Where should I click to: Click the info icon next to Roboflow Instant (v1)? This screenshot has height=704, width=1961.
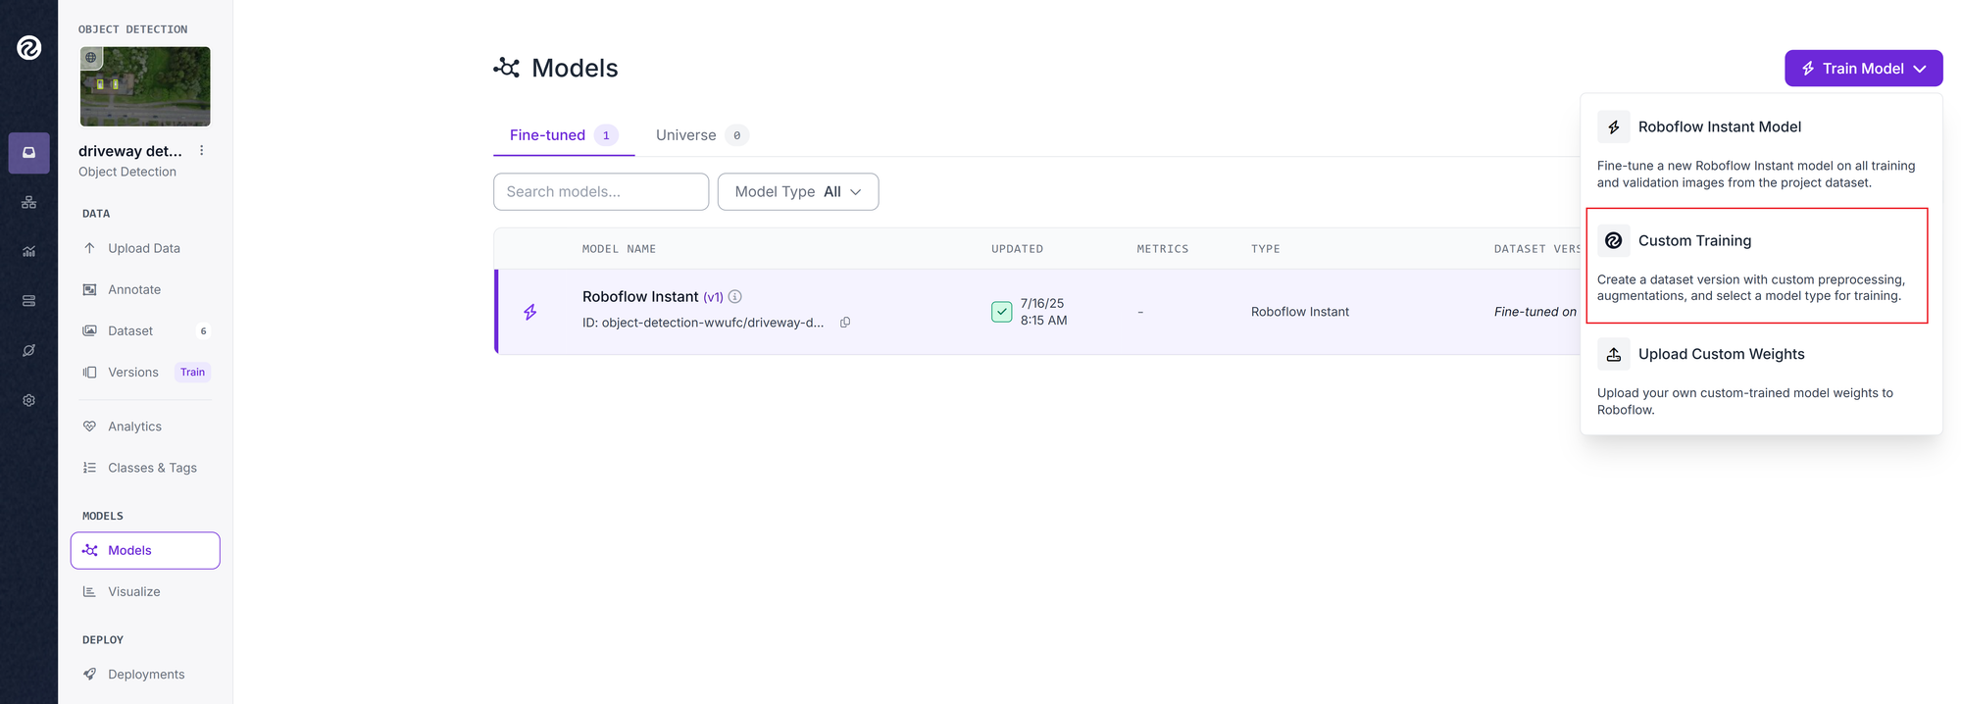click(x=735, y=296)
